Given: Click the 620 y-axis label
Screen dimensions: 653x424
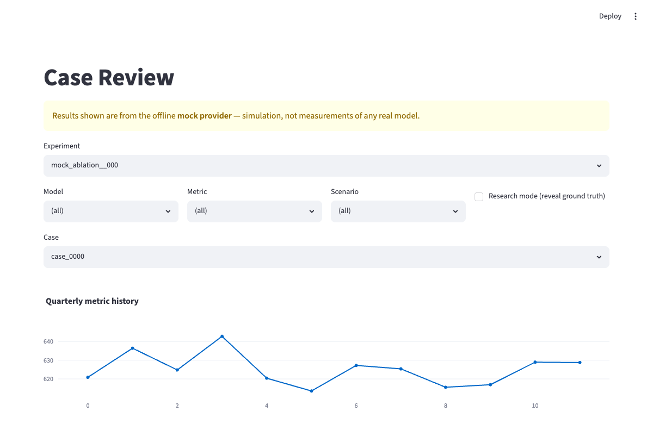Looking at the screenshot, I should click(48, 379).
